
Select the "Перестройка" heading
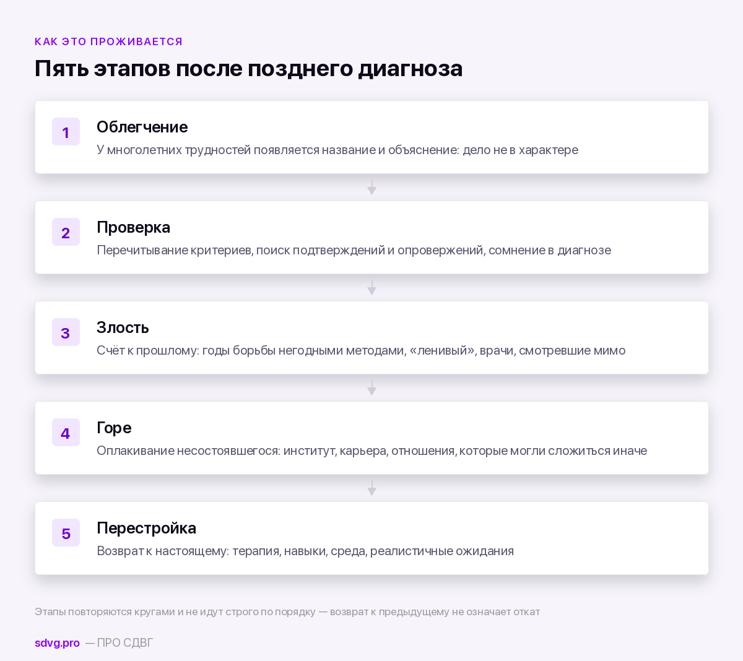click(x=146, y=528)
